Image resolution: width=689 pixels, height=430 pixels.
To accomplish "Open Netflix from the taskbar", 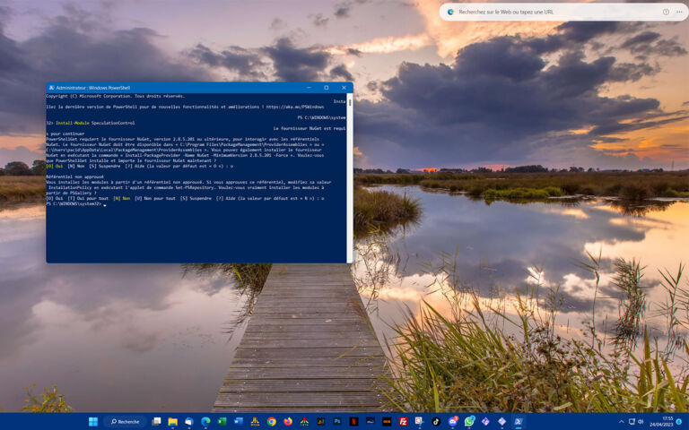I will (353, 422).
